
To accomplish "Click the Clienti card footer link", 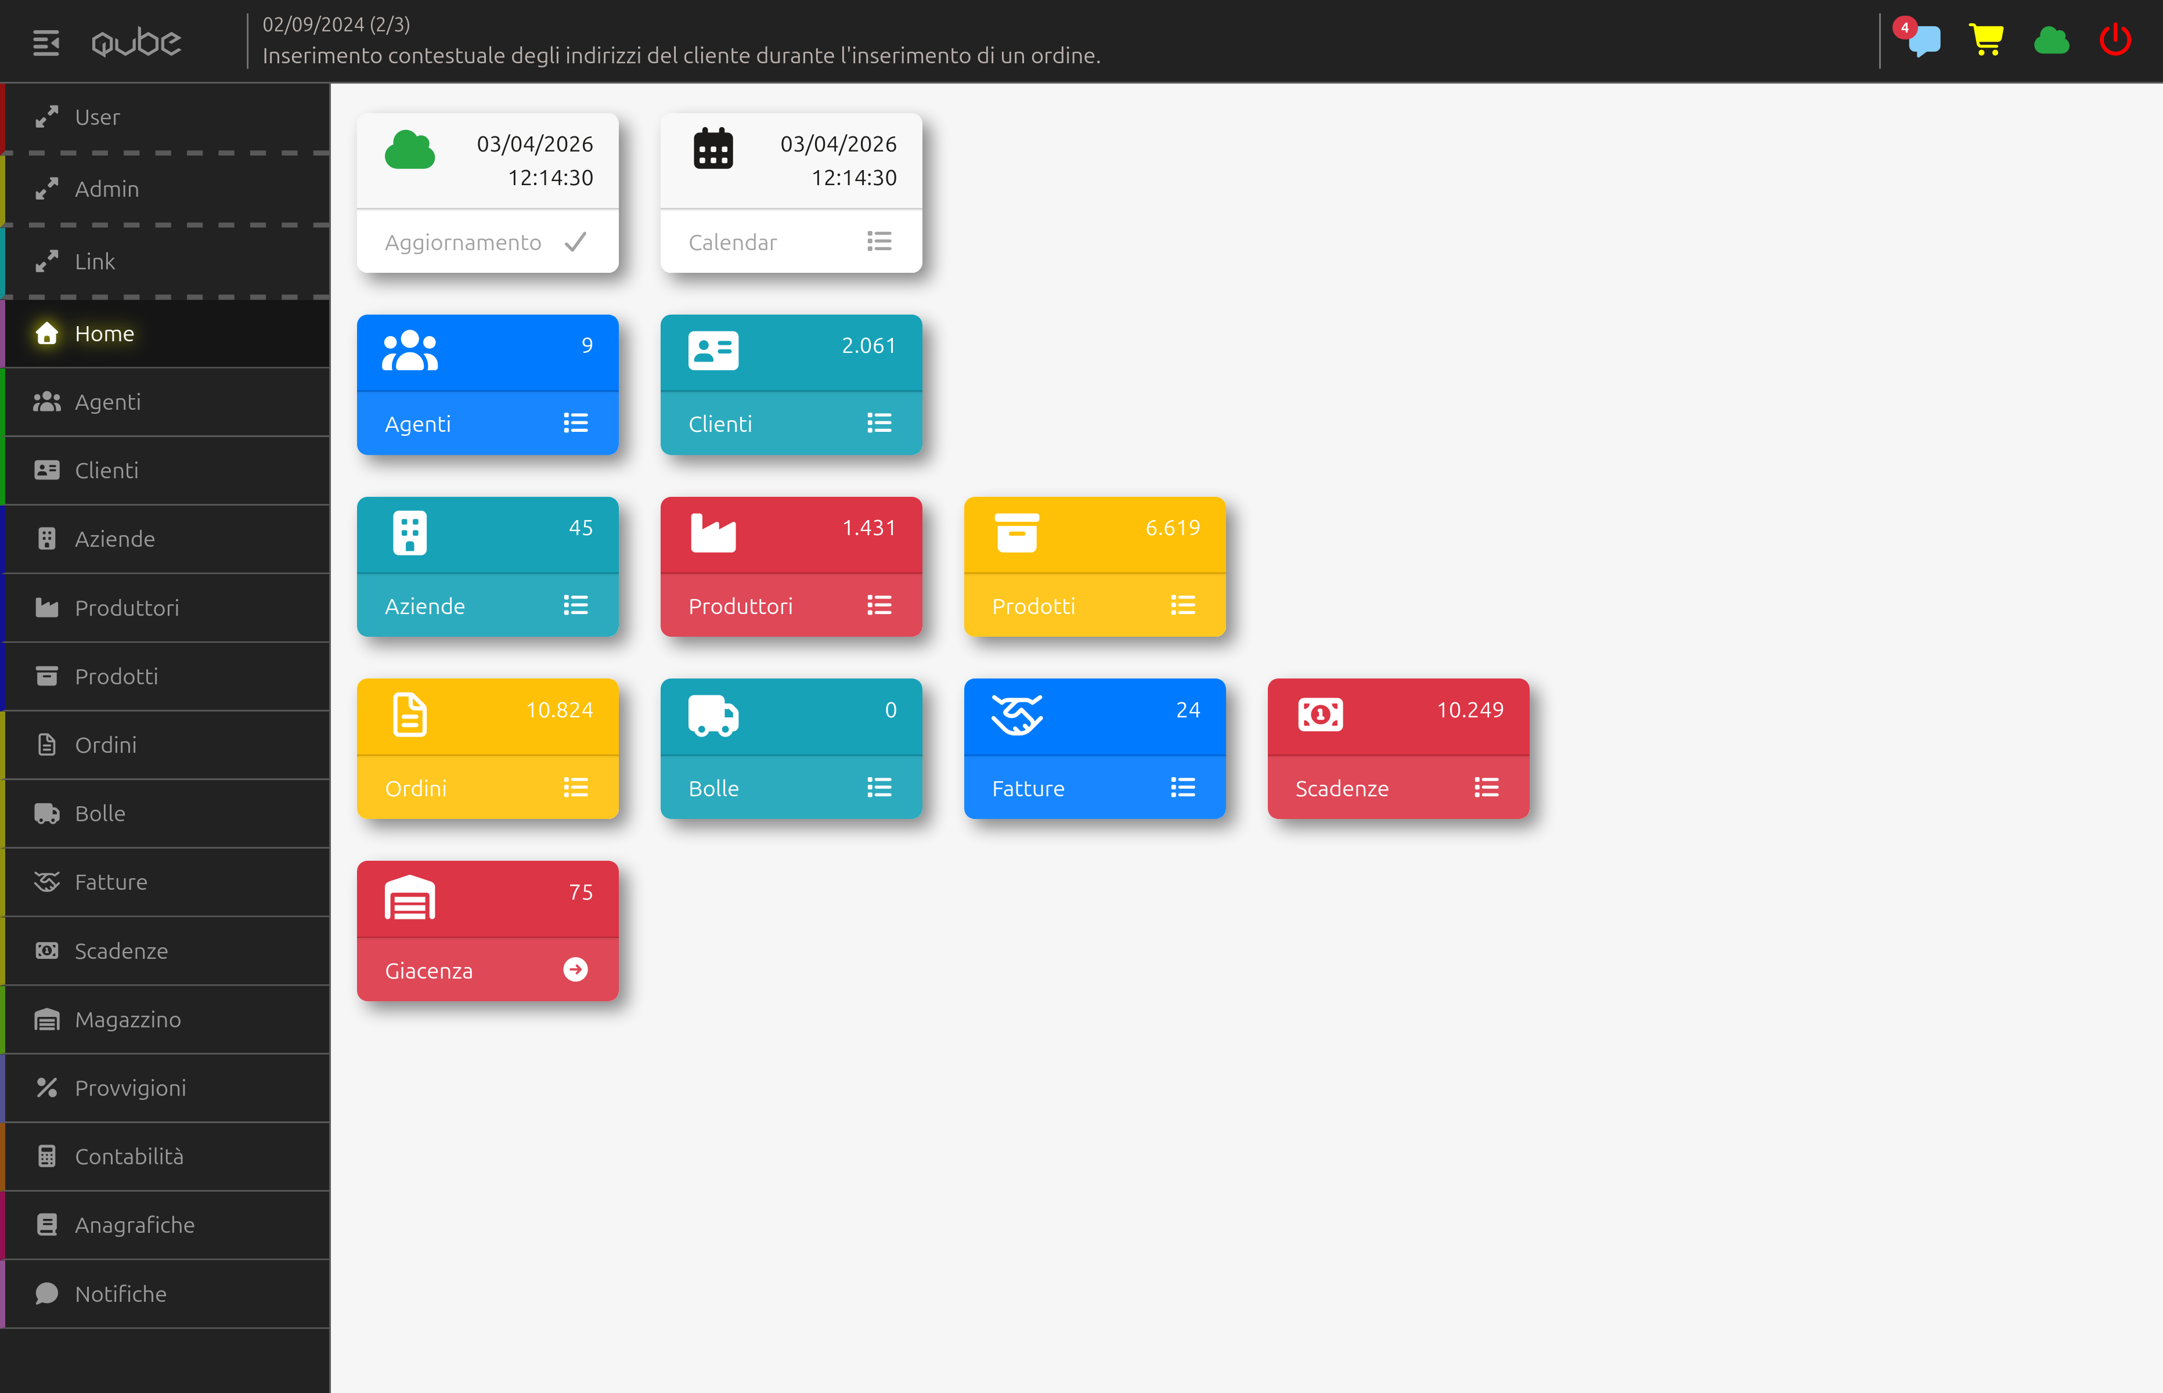I will coord(791,423).
